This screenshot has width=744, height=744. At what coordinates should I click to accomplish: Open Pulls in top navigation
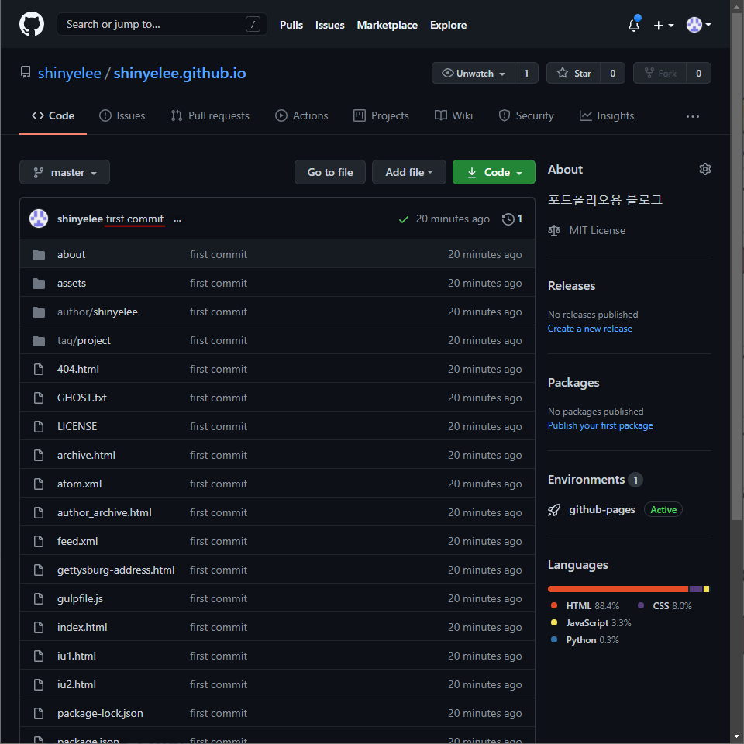[291, 25]
